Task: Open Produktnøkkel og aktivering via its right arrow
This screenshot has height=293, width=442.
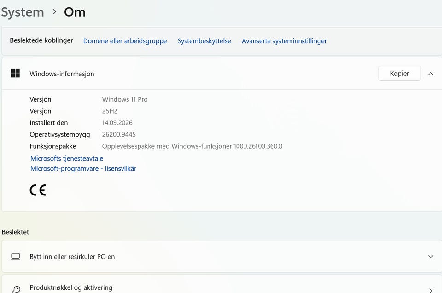Action: tap(431, 290)
